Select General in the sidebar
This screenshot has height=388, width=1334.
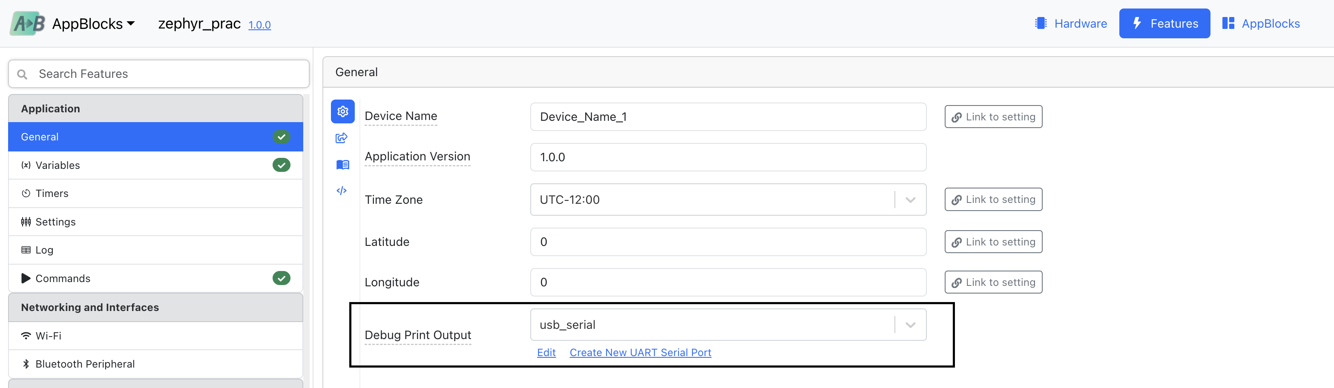(155, 137)
